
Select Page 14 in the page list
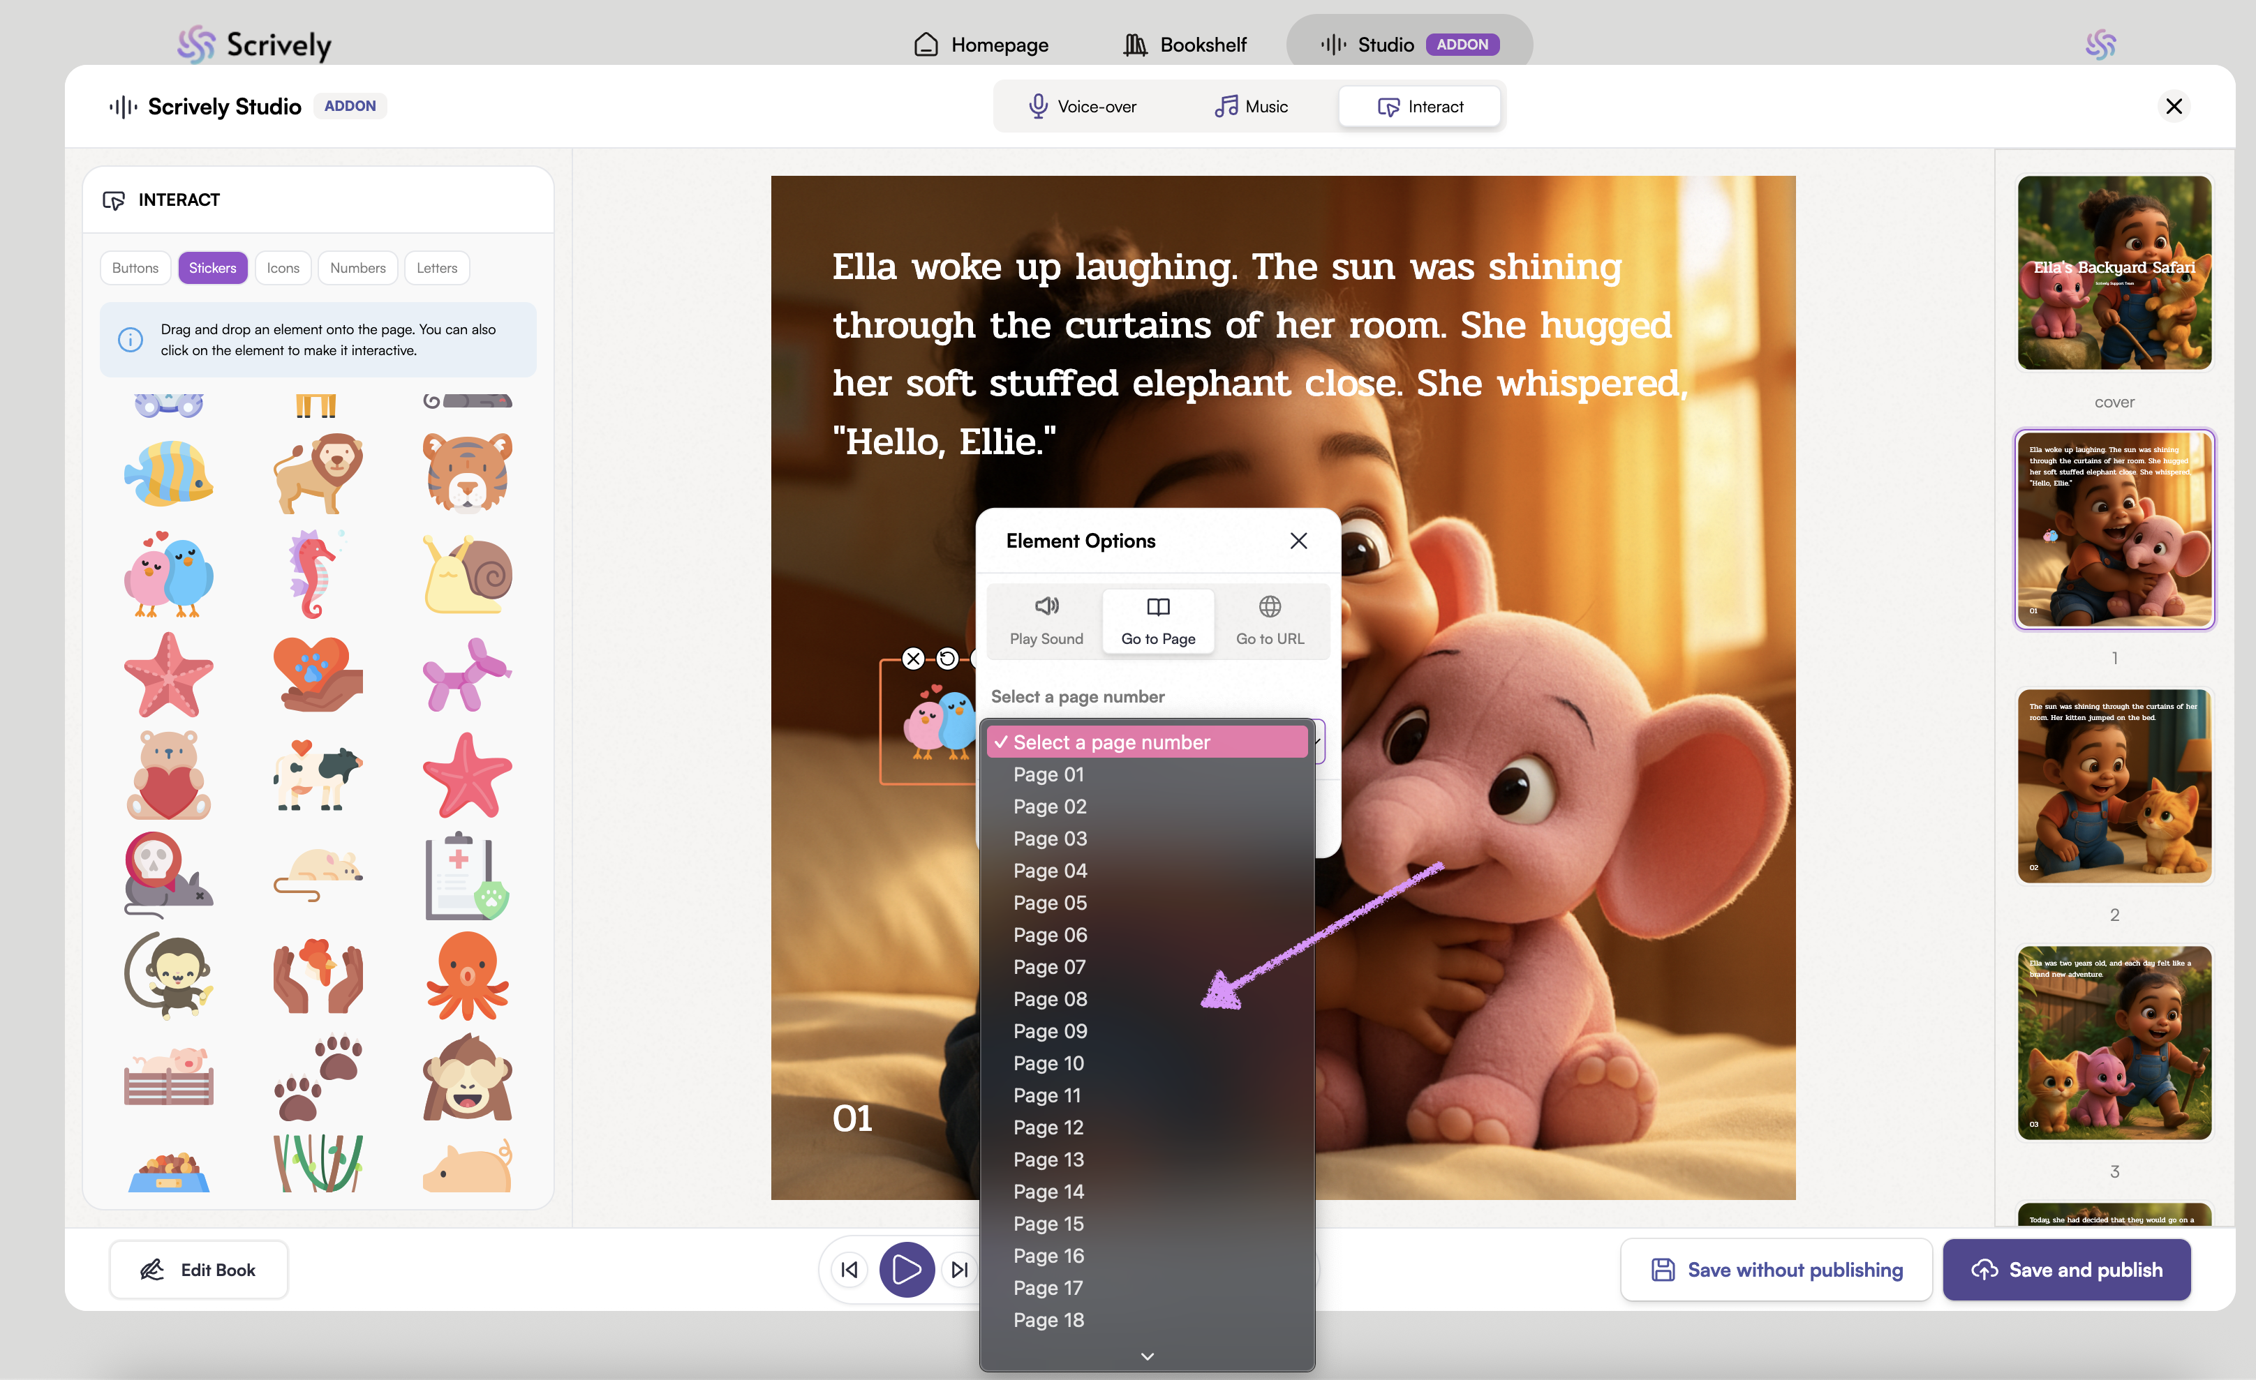pyautogui.click(x=1048, y=1192)
